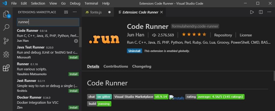The image size is (275, 111).
Task: Click the build passing badge
Action: pyautogui.click(x=99, y=104)
